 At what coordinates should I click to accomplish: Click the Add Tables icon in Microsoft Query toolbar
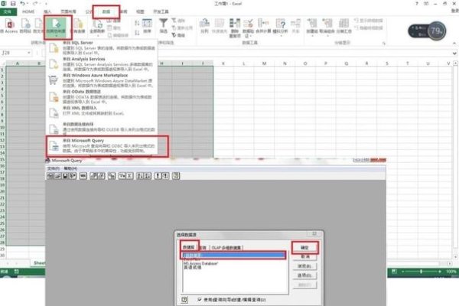pos(112,176)
